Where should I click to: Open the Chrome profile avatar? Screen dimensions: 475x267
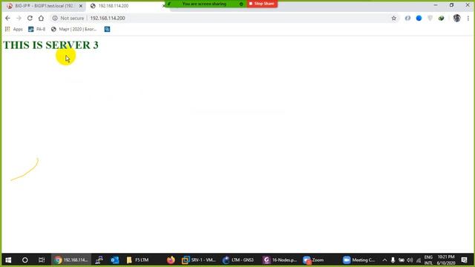[x=457, y=18]
